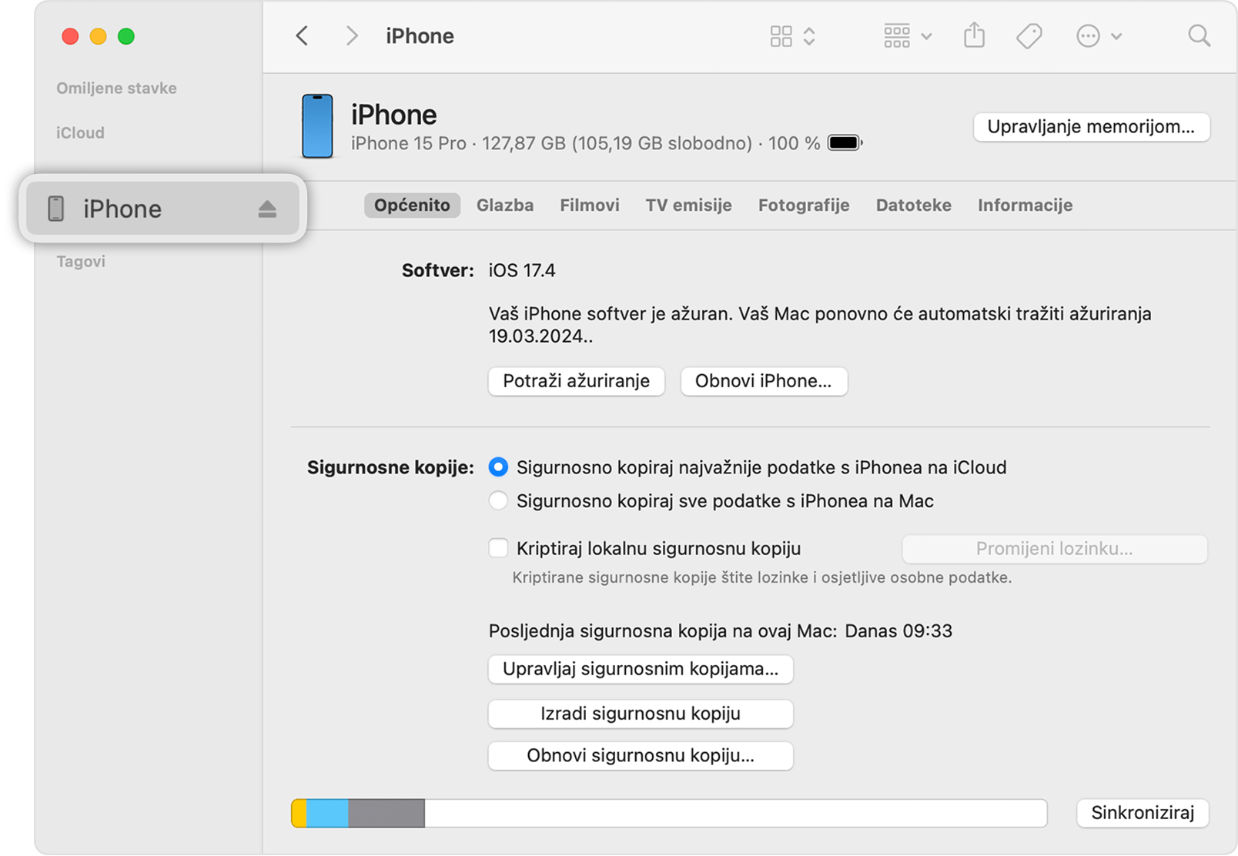The width and height of the screenshot is (1238, 856).
Task: Close window with the red button
Action: [x=70, y=36]
